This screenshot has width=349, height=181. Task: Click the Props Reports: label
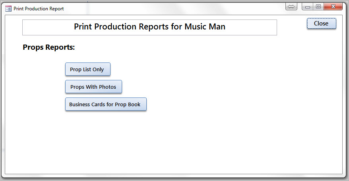[x=49, y=47]
